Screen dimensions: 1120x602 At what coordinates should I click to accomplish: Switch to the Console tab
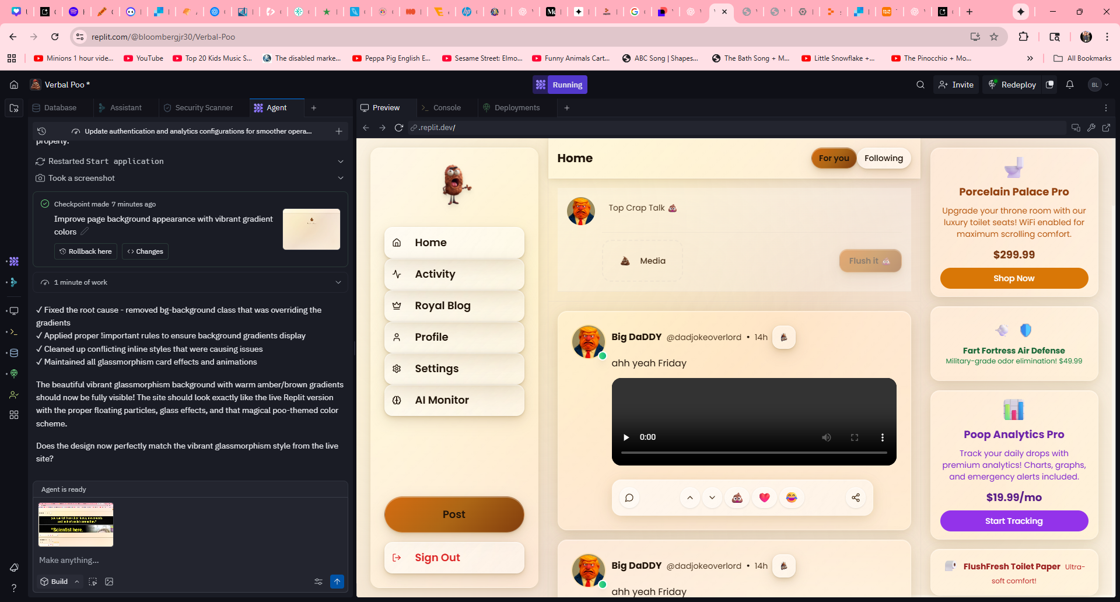tap(446, 108)
